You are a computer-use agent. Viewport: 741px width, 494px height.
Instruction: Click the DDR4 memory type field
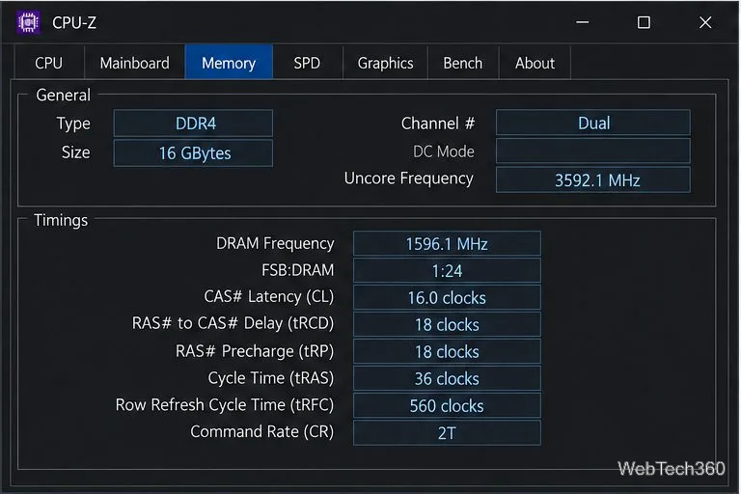click(x=193, y=123)
